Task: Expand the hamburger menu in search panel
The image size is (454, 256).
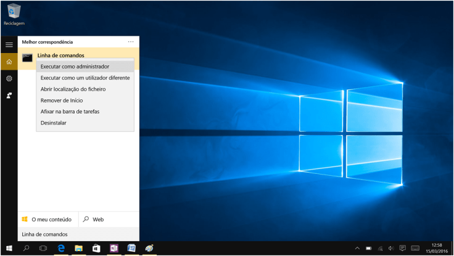Action: tap(9, 45)
